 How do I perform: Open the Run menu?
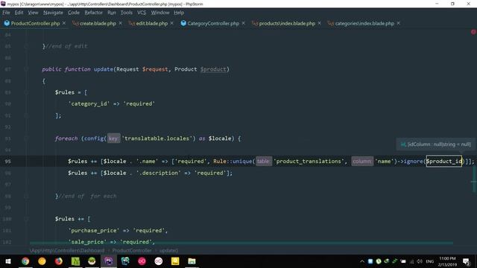(x=112, y=13)
